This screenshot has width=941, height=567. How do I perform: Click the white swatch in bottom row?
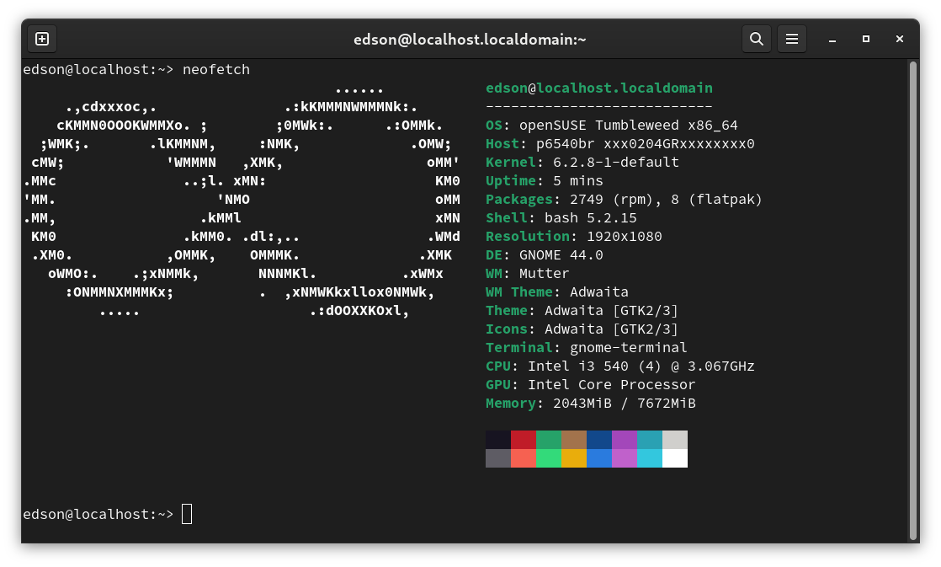pyautogui.click(x=675, y=458)
